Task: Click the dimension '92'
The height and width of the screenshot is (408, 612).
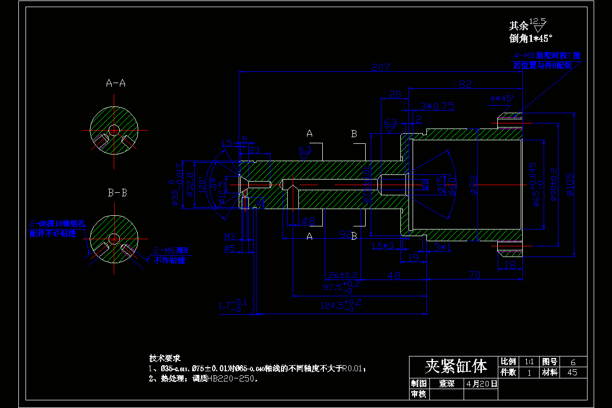Action: pos(346,235)
